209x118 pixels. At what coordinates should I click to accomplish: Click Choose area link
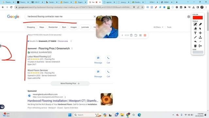click(63, 41)
